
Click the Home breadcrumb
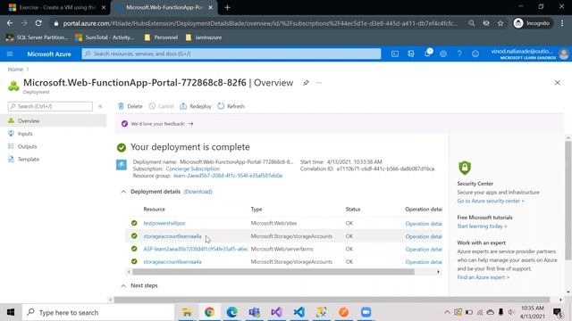pyautogui.click(x=15, y=70)
